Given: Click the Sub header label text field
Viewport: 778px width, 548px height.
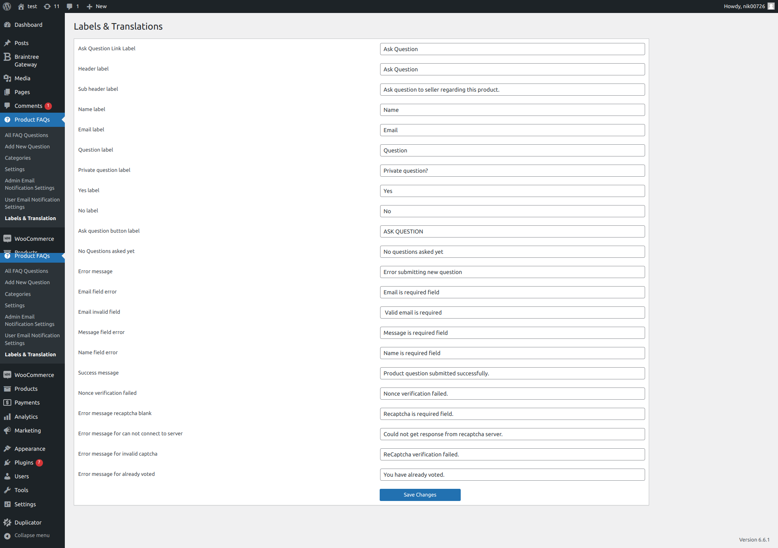Looking at the screenshot, I should point(512,90).
